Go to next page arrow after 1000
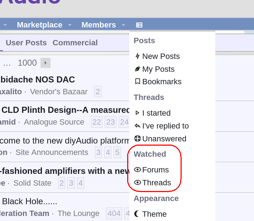The image size is (254, 221). click(45, 63)
